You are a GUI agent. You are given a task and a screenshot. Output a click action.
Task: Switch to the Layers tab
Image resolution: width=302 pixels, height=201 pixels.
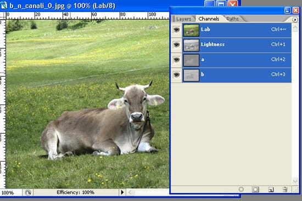tap(183, 19)
